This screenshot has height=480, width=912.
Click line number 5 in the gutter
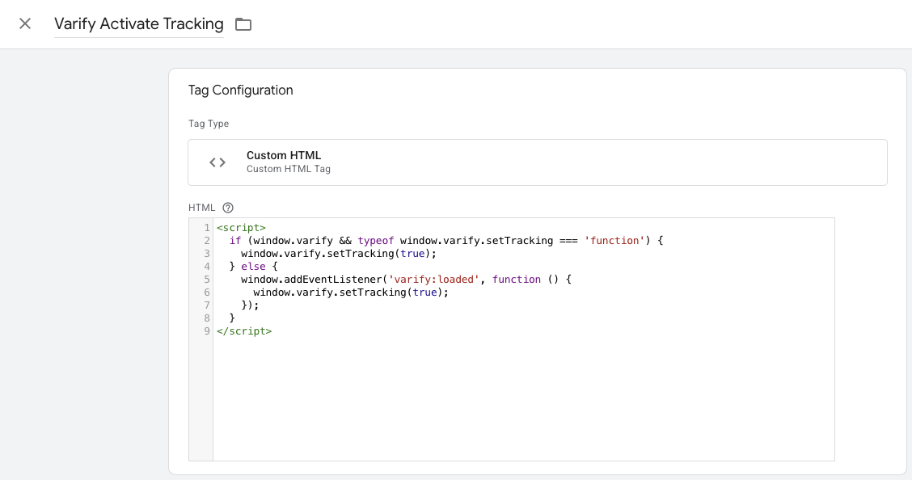(207, 280)
